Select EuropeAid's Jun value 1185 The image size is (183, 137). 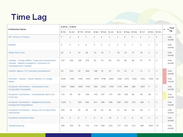pos(111,87)
